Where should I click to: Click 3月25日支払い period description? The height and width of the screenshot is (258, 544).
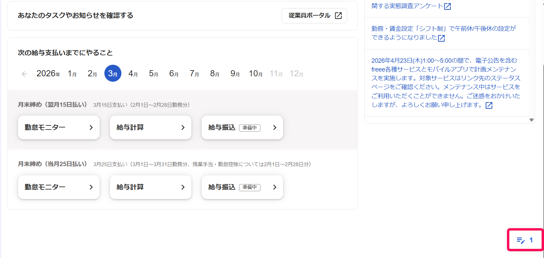pyautogui.click(x=202, y=164)
